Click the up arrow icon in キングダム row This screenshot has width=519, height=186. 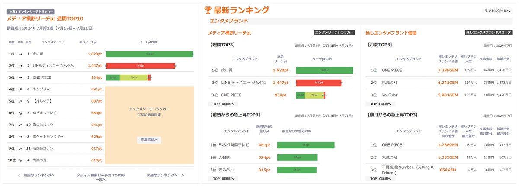coord(20,90)
